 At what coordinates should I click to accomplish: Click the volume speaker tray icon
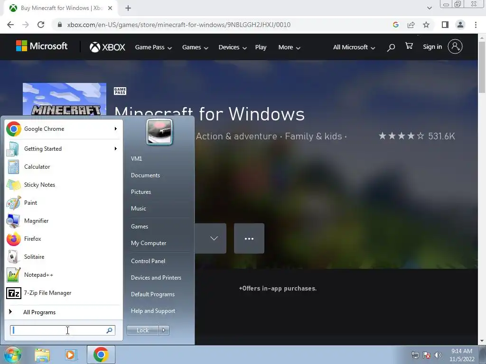click(438, 355)
